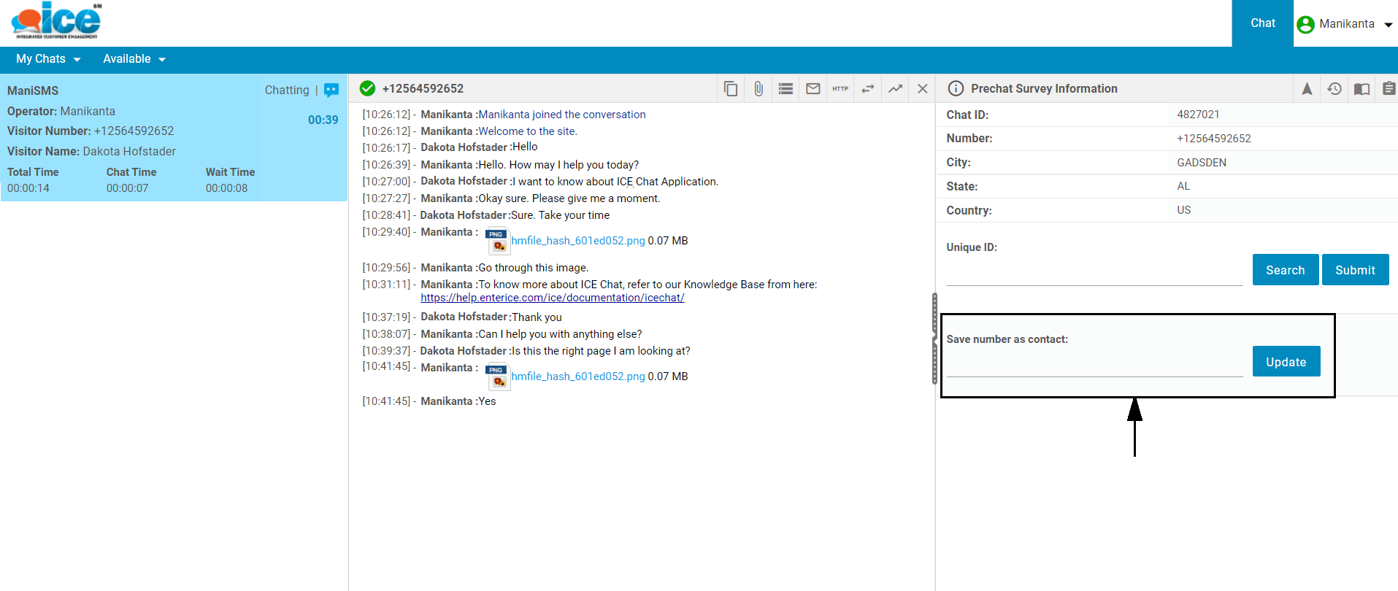This screenshot has width=1398, height=591.
Task: Click the navigation arrow icon
Action: point(1307,89)
